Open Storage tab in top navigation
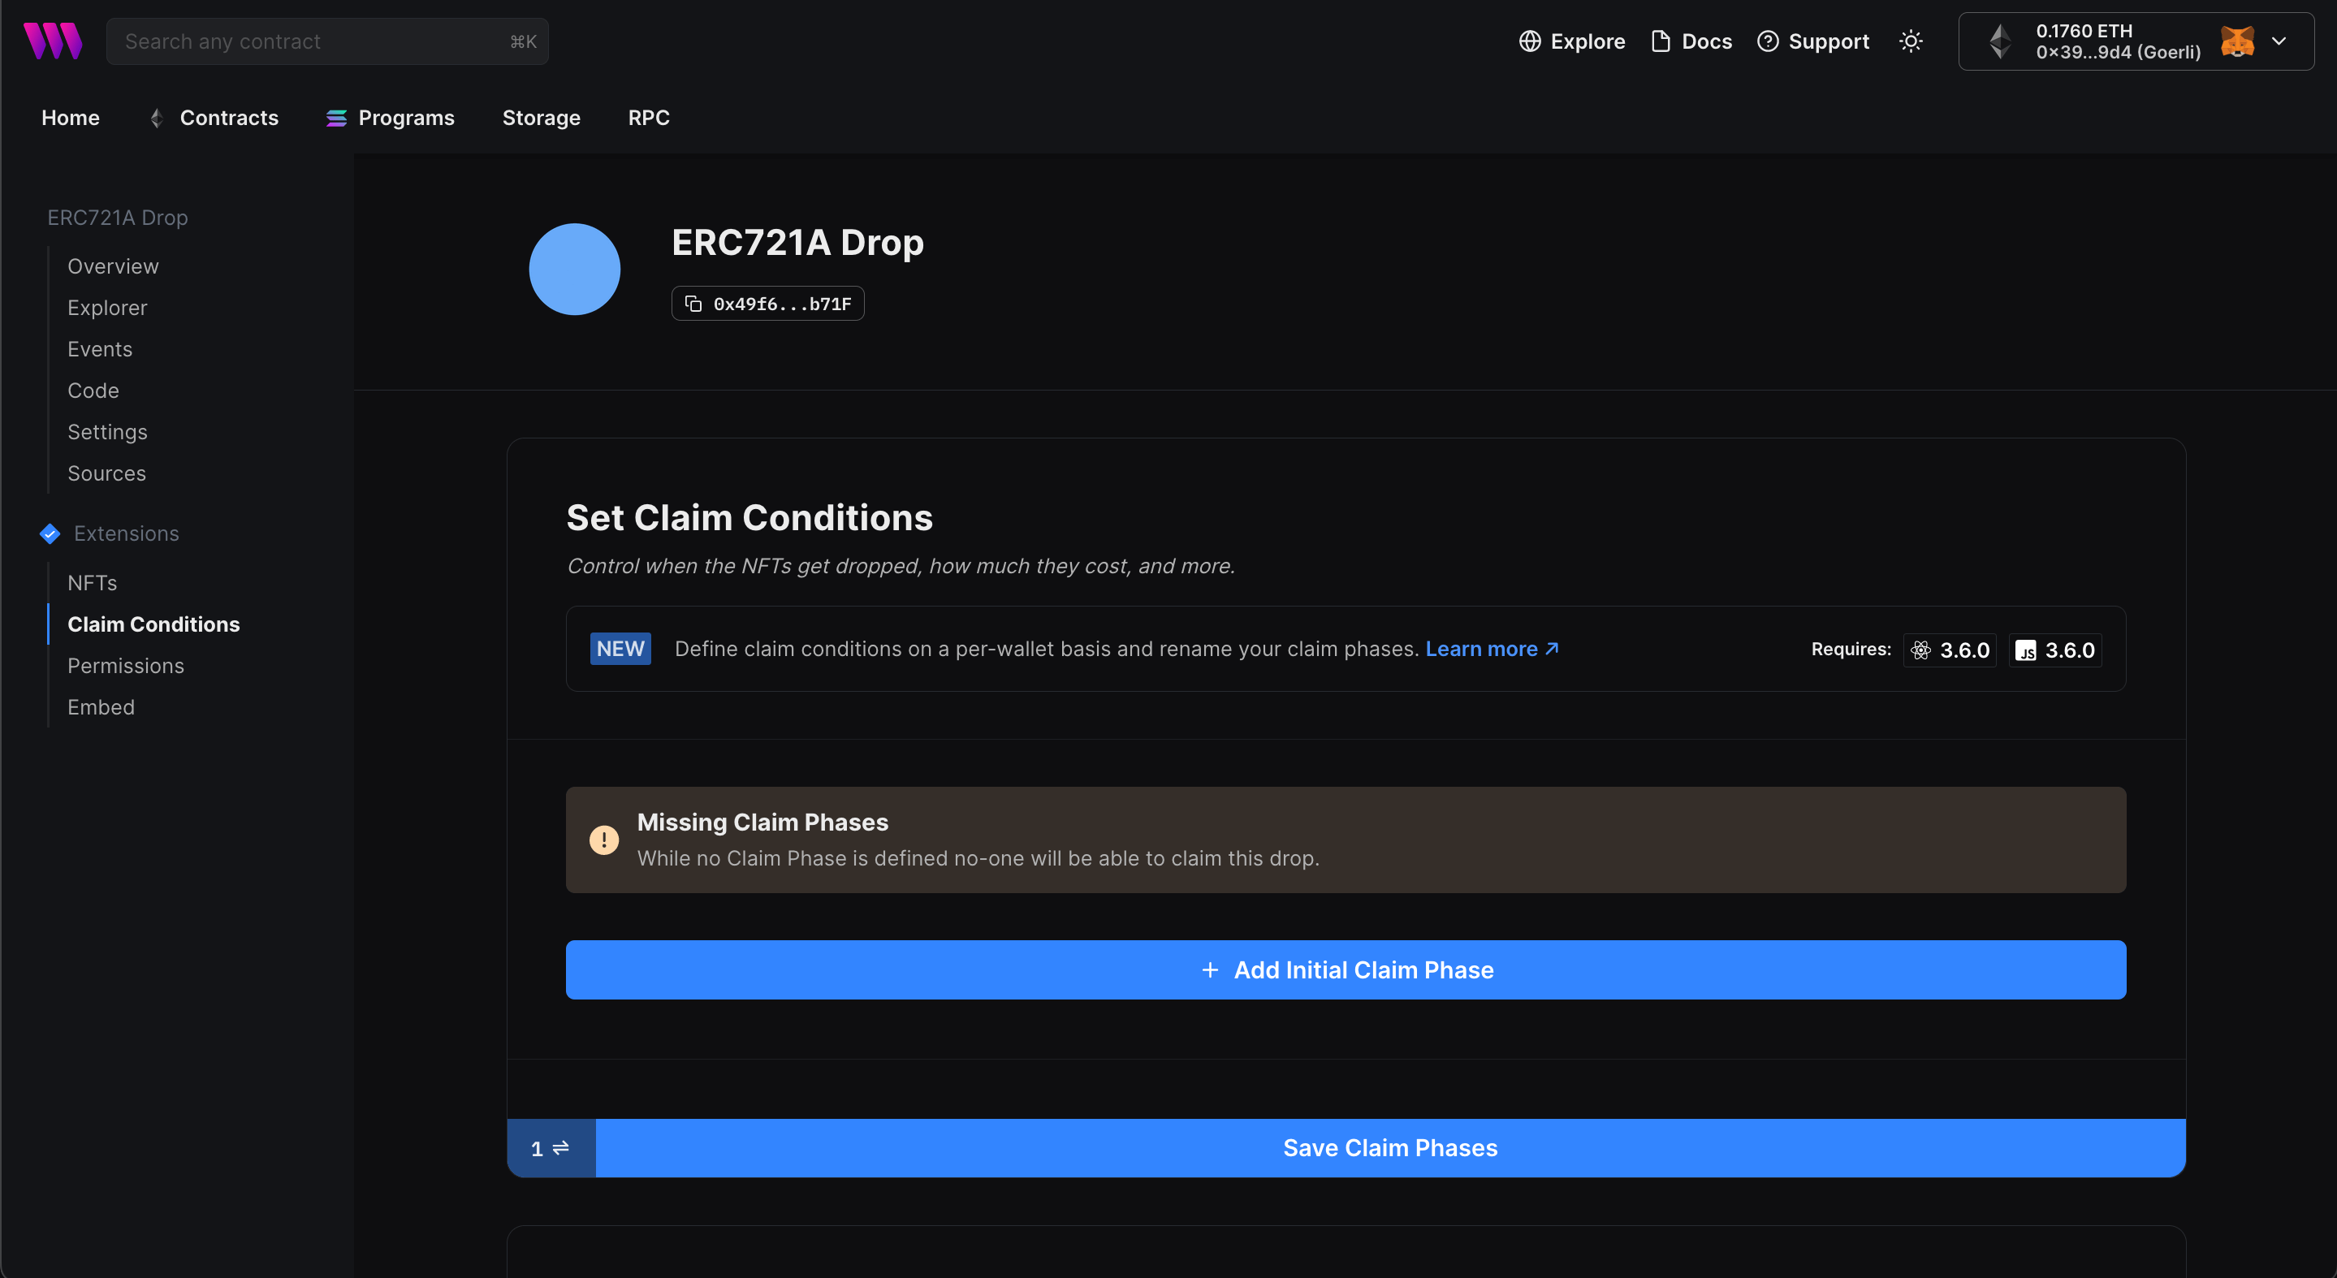The height and width of the screenshot is (1278, 2337). click(542, 116)
